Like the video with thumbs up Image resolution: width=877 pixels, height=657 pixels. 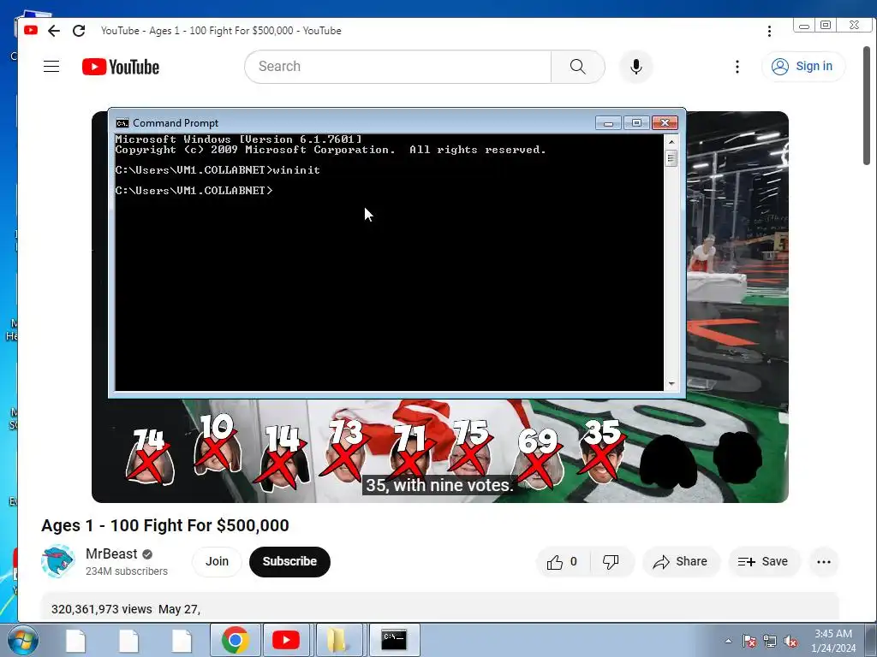pos(562,562)
